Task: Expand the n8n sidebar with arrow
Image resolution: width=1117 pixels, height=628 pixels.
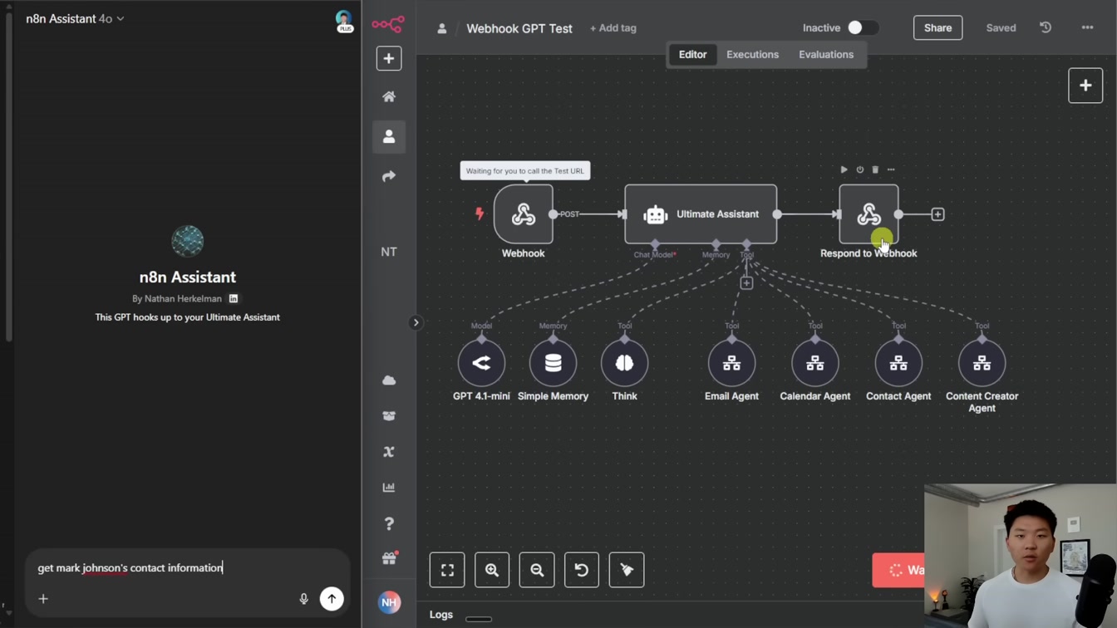Action: [x=416, y=322]
